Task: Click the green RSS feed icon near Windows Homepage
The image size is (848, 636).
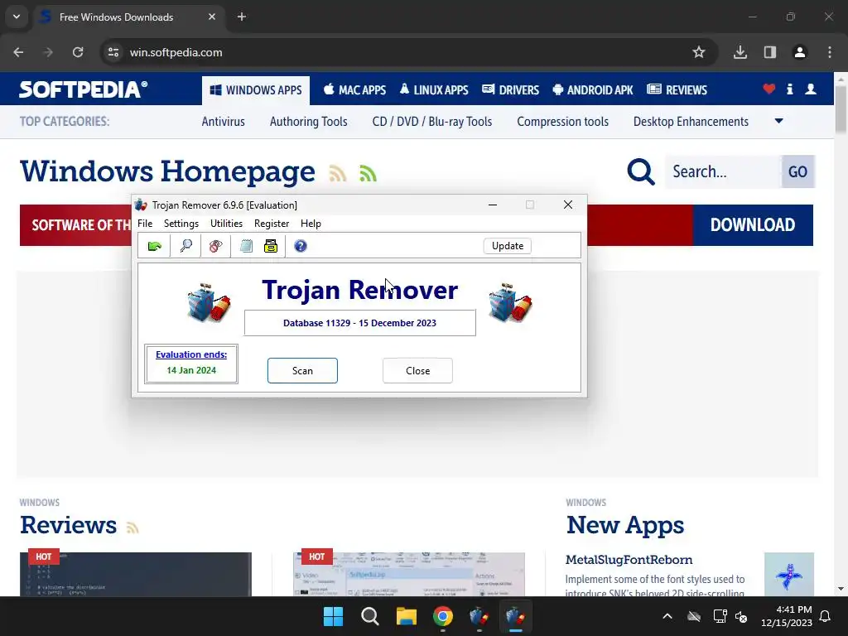Action: coord(368,174)
